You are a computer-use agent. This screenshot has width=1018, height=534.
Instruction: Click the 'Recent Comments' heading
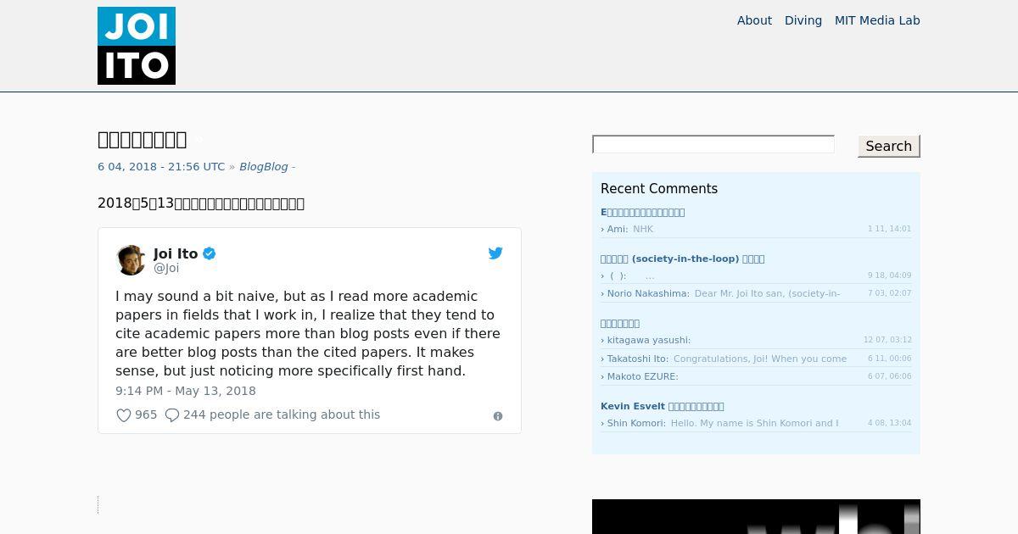point(659,188)
